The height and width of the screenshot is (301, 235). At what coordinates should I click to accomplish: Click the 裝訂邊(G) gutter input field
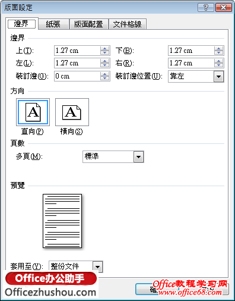tap(77, 76)
